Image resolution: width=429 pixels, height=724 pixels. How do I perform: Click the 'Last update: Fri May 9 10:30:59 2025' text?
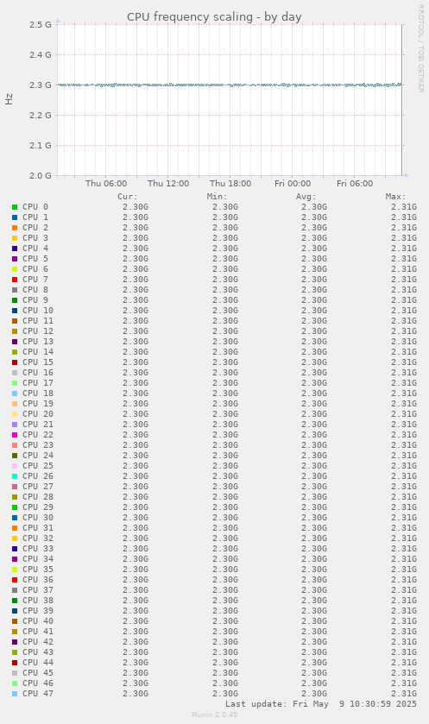(x=321, y=704)
